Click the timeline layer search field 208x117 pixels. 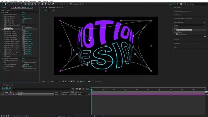pyautogui.click(x=42, y=89)
